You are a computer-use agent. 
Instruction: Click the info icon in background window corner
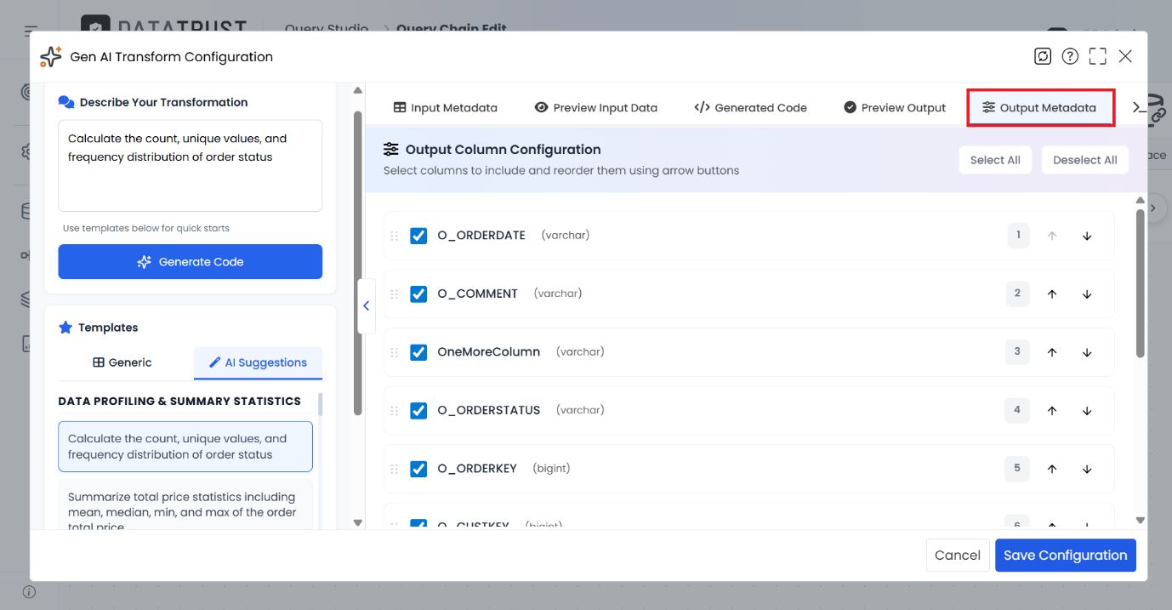point(29,592)
